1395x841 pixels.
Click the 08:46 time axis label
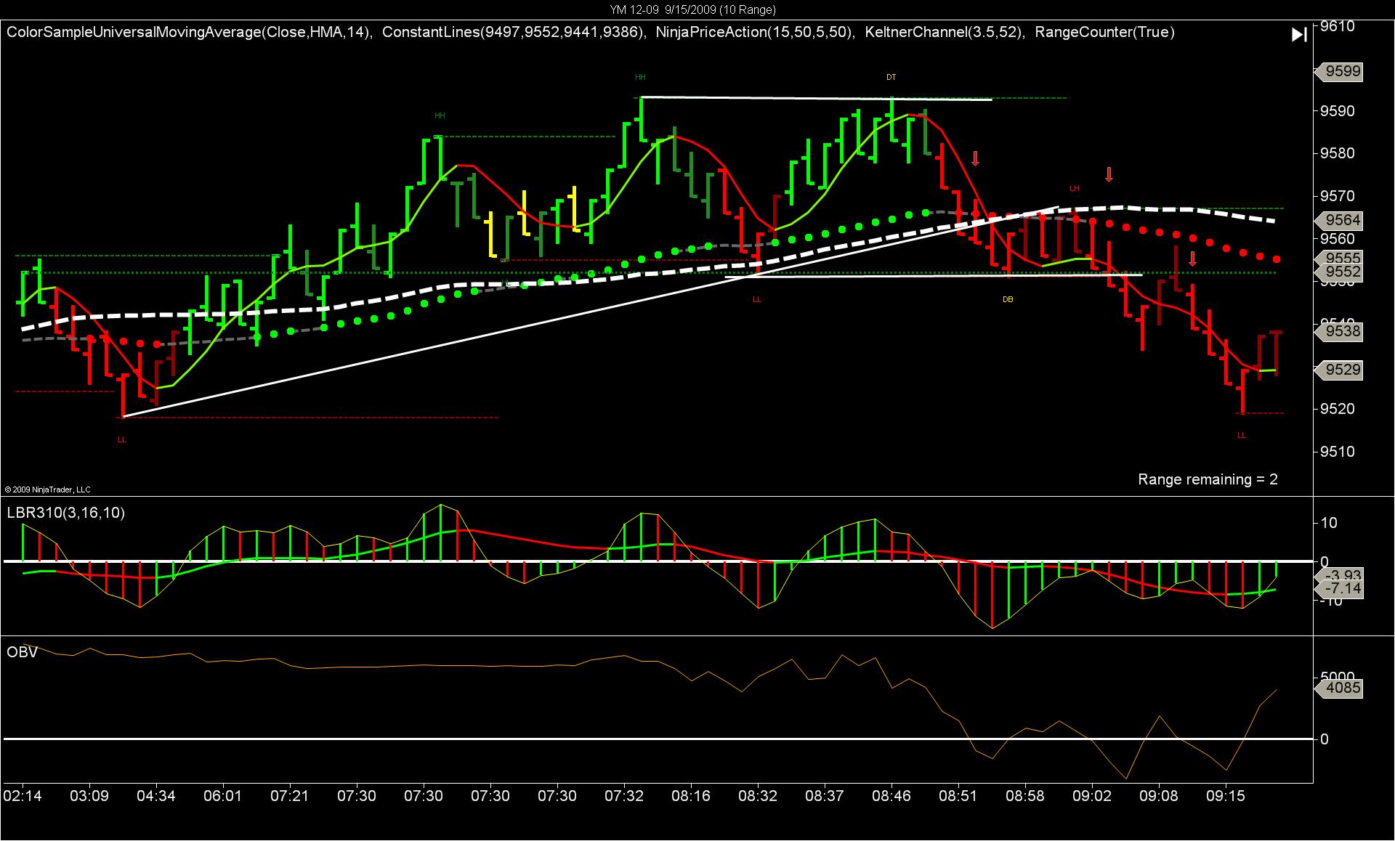coord(891,796)
